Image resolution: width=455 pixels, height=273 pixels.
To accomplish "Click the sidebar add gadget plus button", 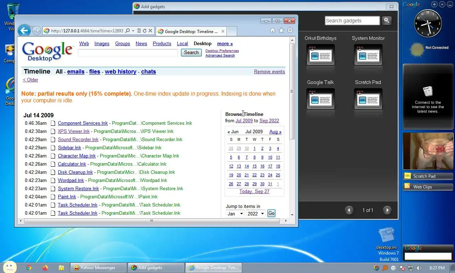I will (434, 4).
